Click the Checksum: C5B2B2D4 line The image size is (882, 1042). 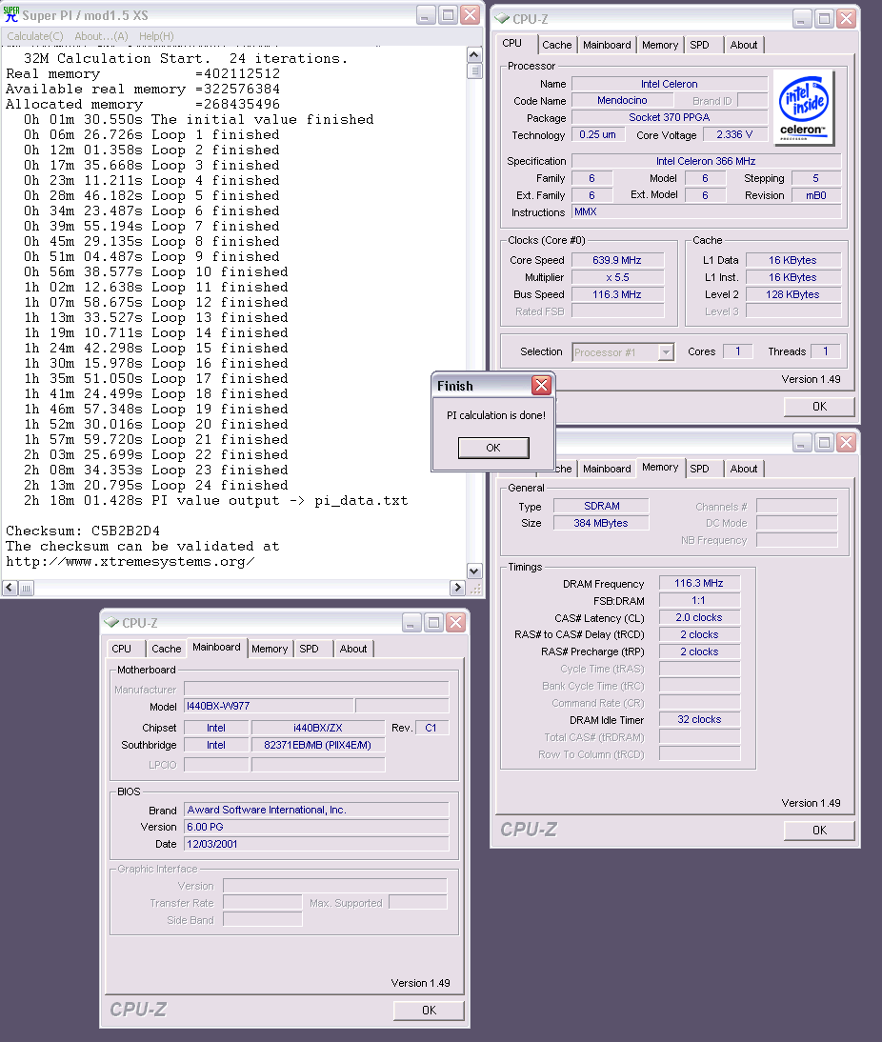pyautogui.click(x=83, y=531)
